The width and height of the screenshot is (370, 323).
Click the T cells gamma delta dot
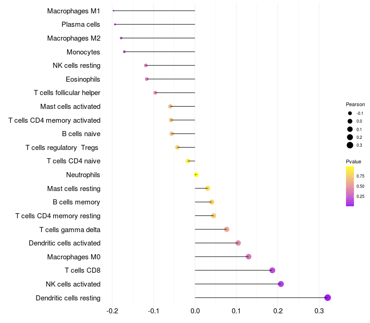point(227,229)
